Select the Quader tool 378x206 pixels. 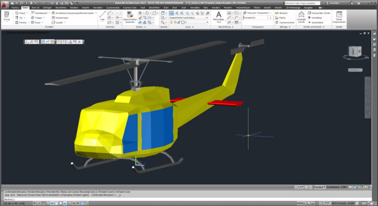tap(57, 22)
